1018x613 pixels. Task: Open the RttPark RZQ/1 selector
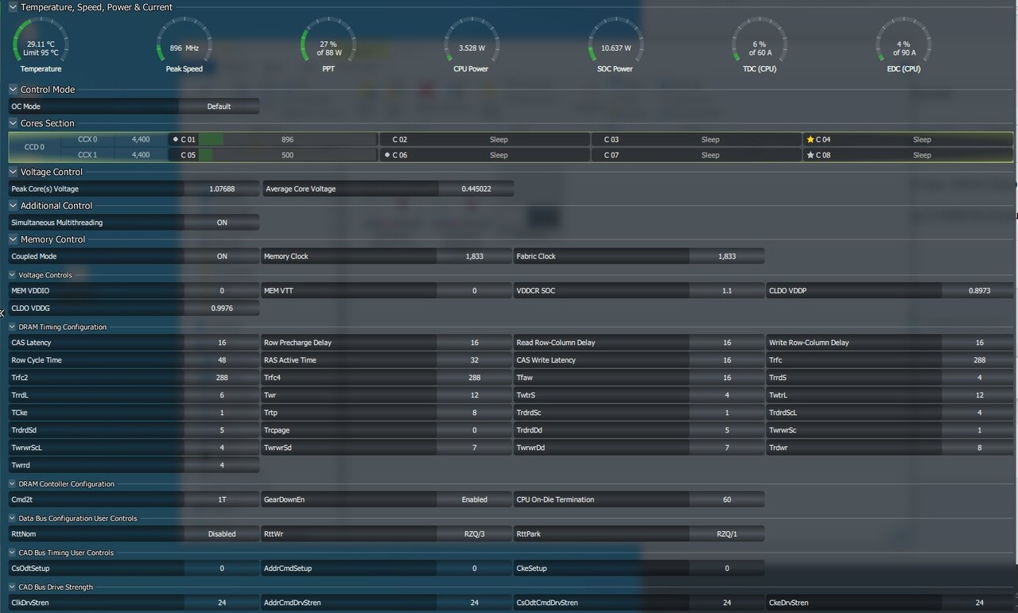[x=726, y=534]
